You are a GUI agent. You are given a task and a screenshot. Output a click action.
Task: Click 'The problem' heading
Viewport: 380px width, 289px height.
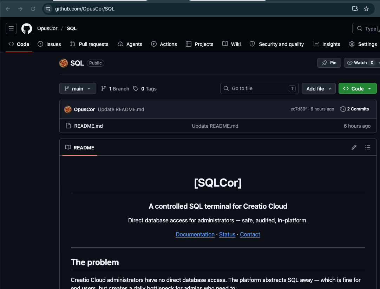click(95, 262)
